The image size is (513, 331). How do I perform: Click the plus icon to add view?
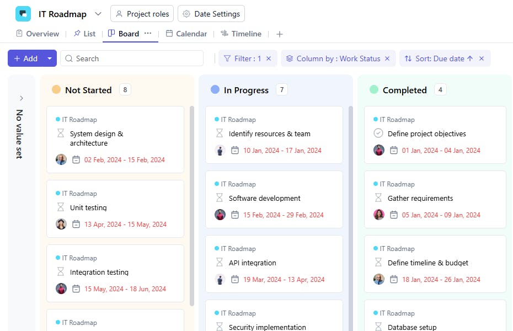coord(280,34)
